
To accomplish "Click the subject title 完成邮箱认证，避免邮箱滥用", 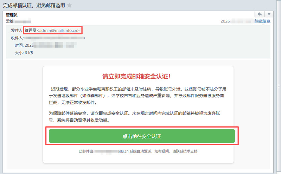I will tap(34, 5).
